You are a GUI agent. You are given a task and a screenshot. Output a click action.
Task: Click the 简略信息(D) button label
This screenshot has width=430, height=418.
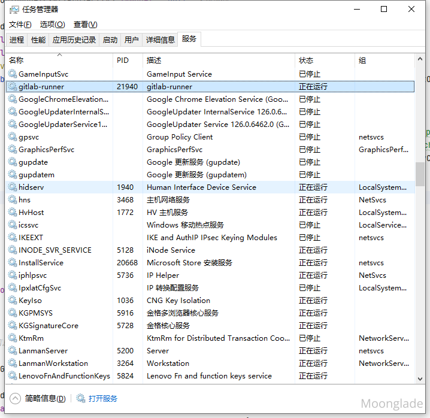coord(45,399)
